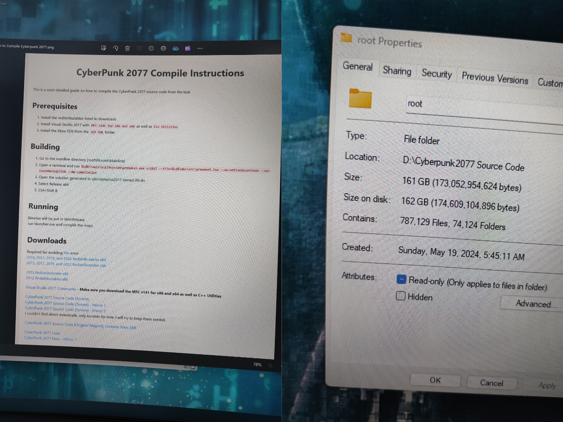Open the Clipchamp purple icon in Photos
563x422 pixels.
click(x=188, y=48)
